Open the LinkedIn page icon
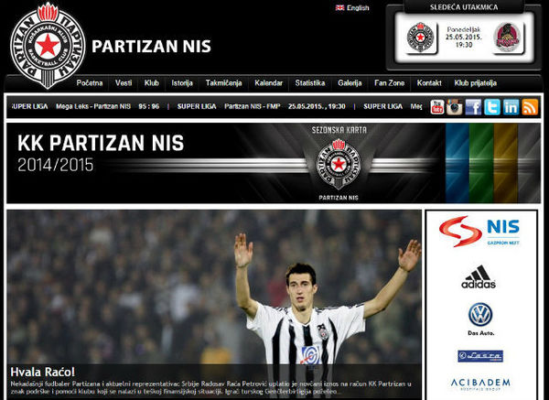Screen dimensions: 549x400 pos(511,107)
